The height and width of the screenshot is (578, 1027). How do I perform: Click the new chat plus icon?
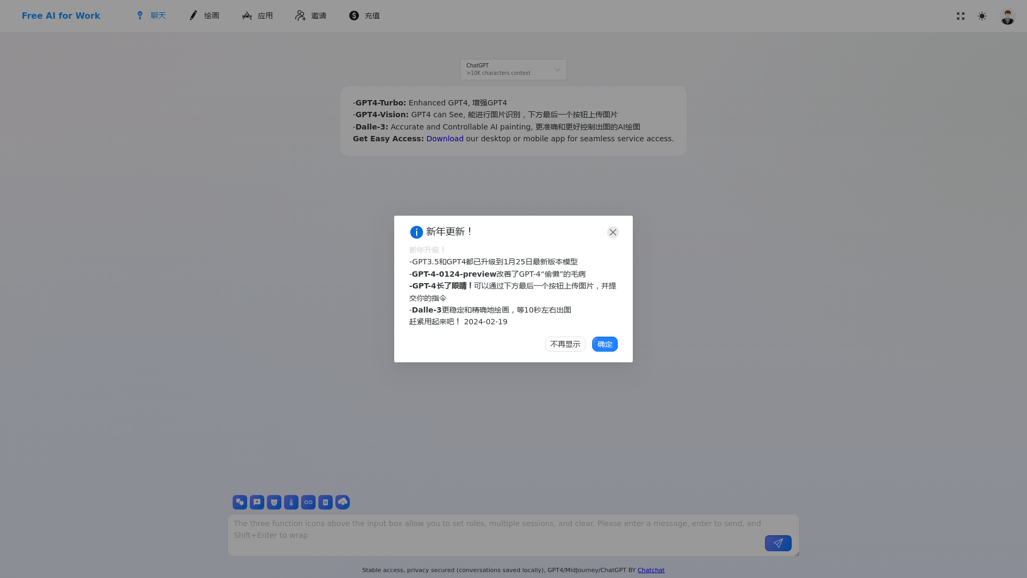[x=257, y=502]
